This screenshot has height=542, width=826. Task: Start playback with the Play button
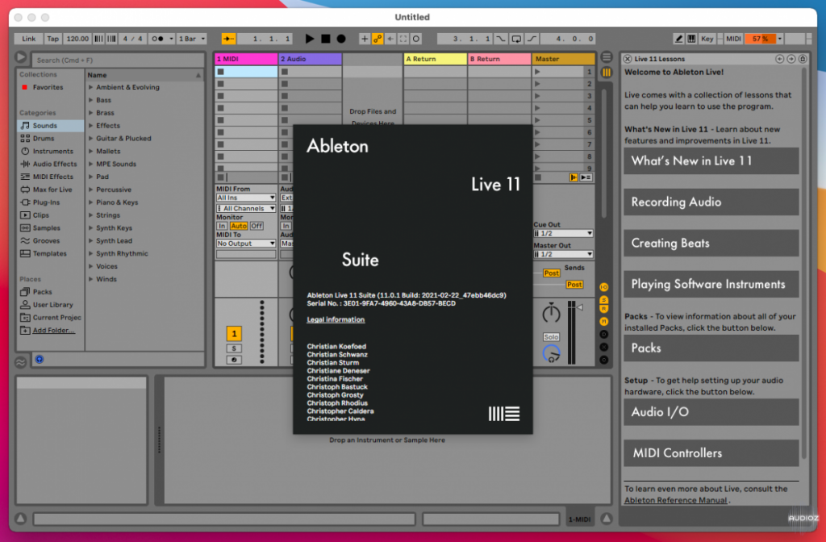310,39
